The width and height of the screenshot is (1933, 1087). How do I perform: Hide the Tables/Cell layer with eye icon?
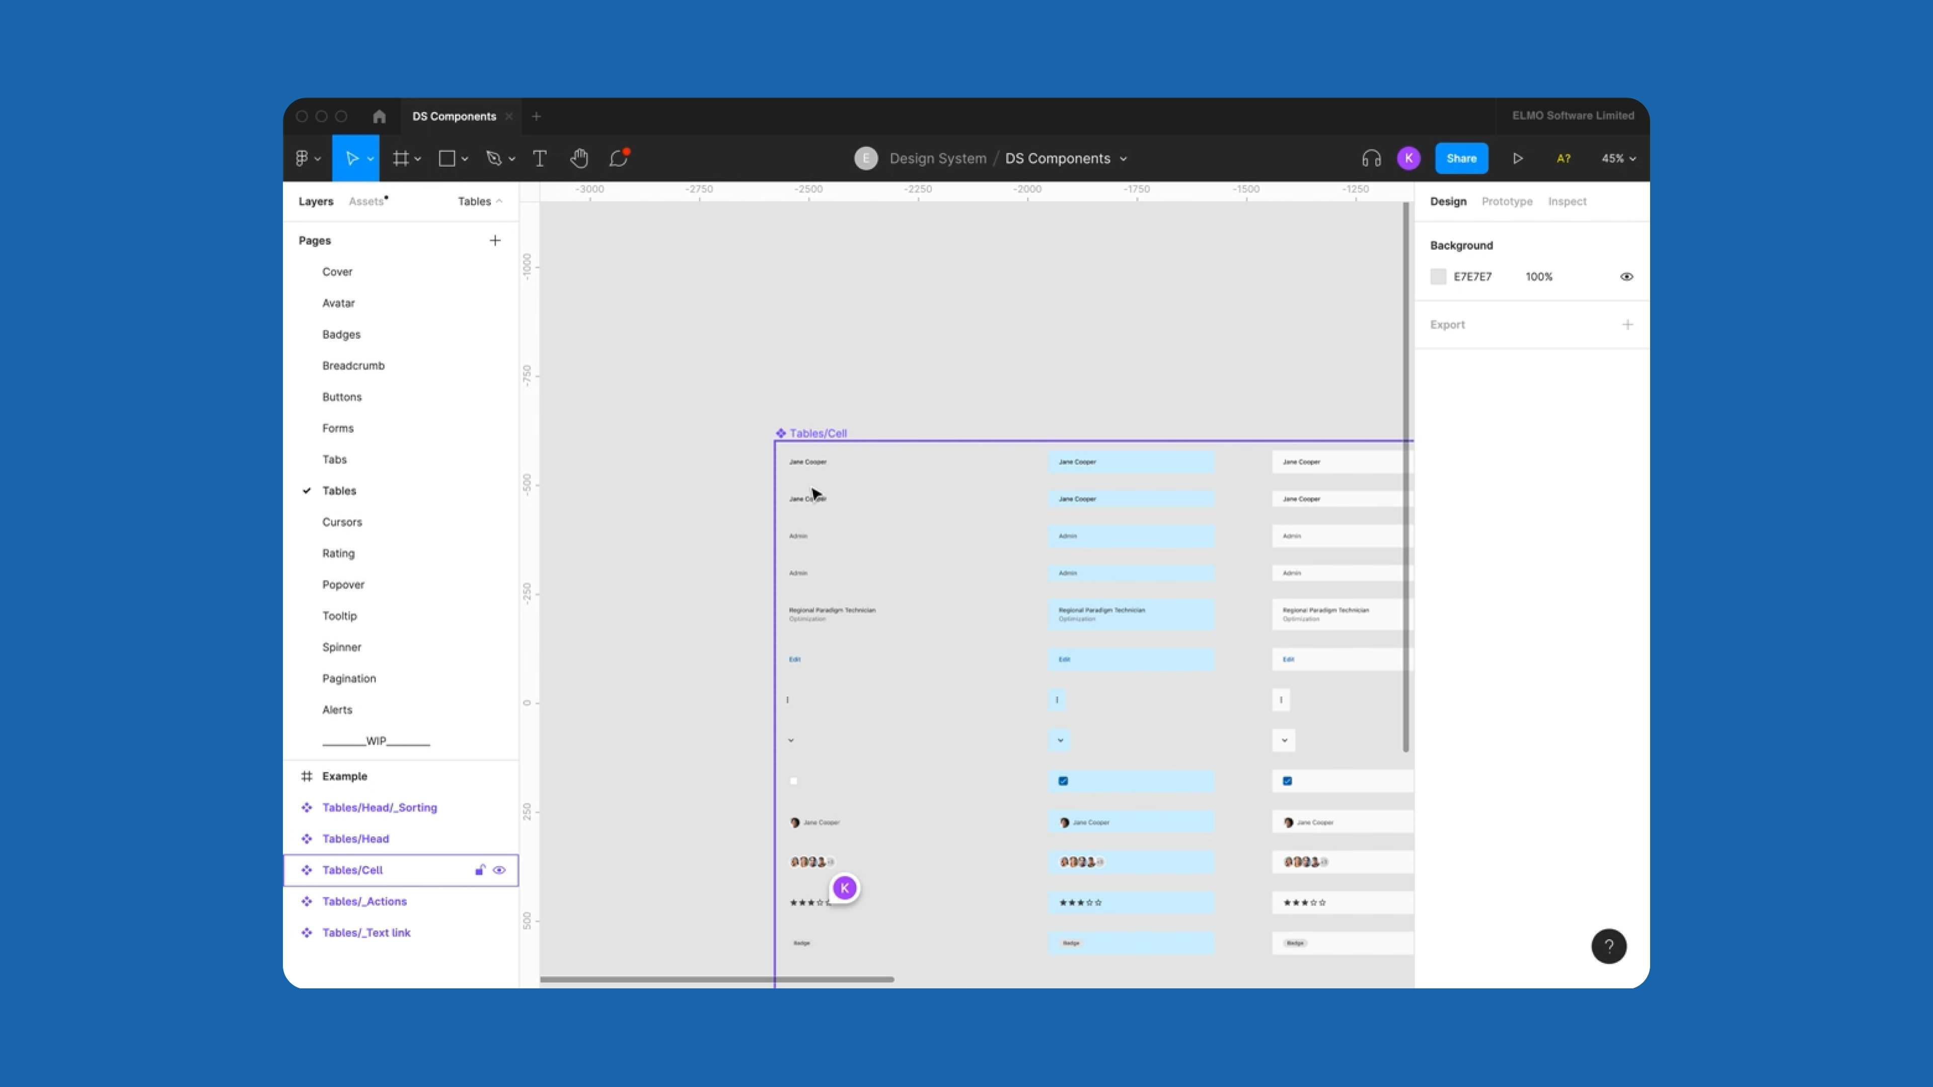coord(499,870)
